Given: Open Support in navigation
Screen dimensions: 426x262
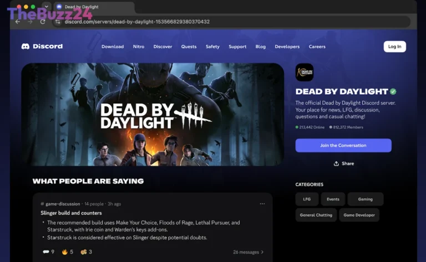Looking at the screenshot, I should (x=237, y=47).
